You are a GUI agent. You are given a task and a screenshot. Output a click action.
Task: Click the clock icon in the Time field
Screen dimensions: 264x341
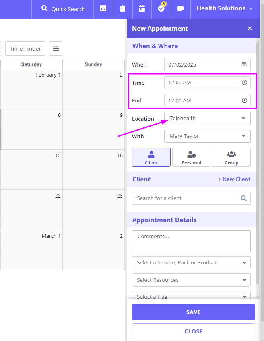tap(244, 82)
